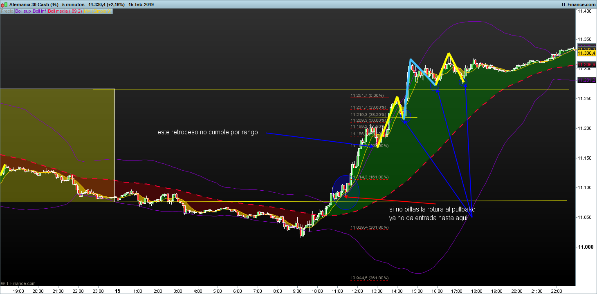The height and width of the screenshot is (294, 597).
Task: Click the 11.251,7 (0,00%) Fibonacci level label
Action: click(x=367, y=96)
